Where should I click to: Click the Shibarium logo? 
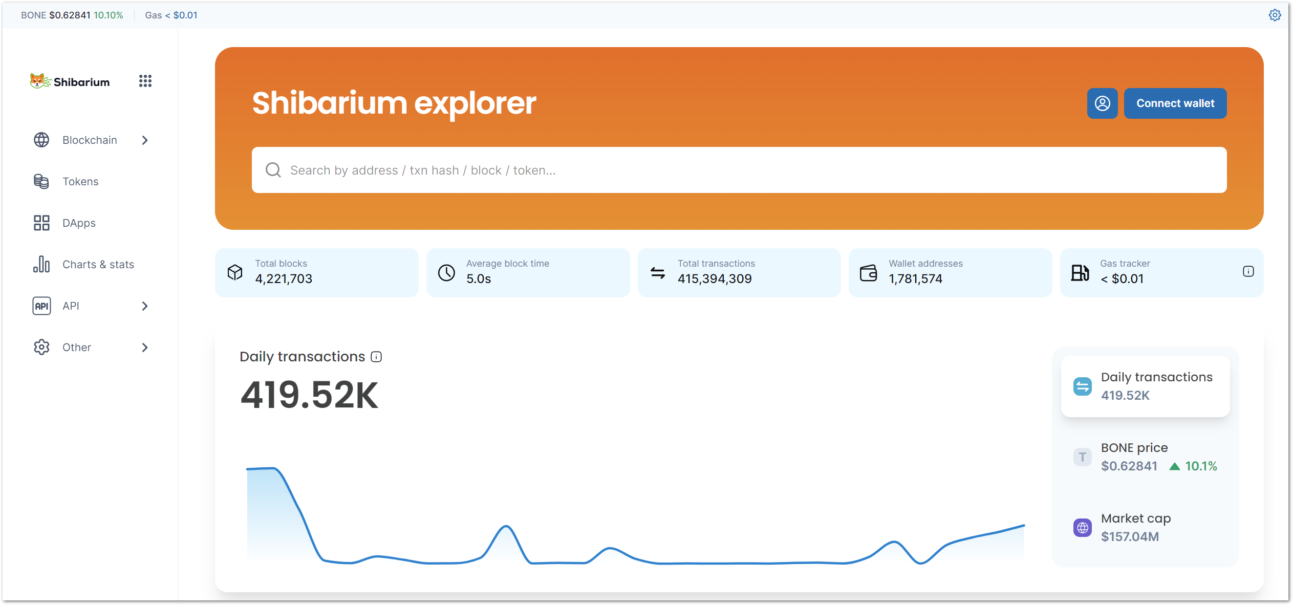pos(70,81)
